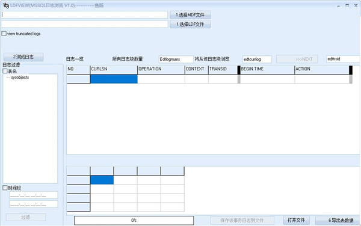361x226 pixels.
Task: Click the 2浏览日志 button
Action: 23,56
